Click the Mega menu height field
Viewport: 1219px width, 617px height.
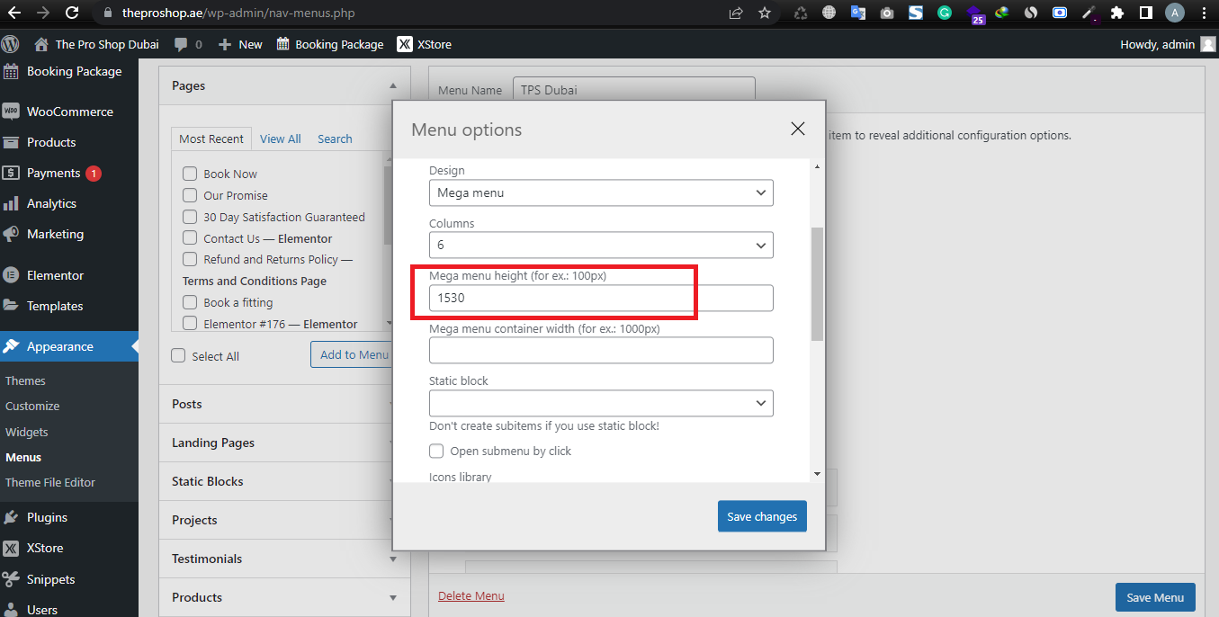click(601, 298)
